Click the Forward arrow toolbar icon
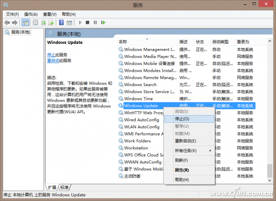 point(15,22)
